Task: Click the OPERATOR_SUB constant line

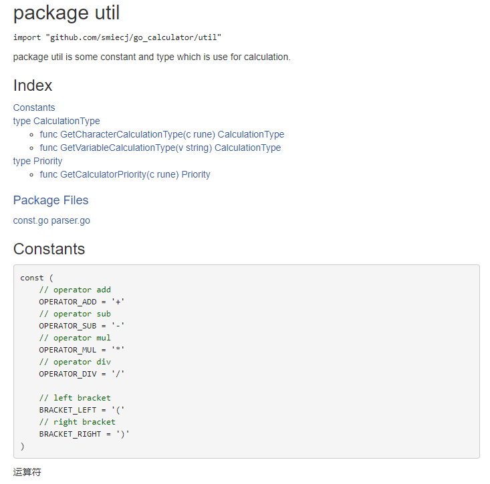Action: pyautogui.click(x=82, y=326)
